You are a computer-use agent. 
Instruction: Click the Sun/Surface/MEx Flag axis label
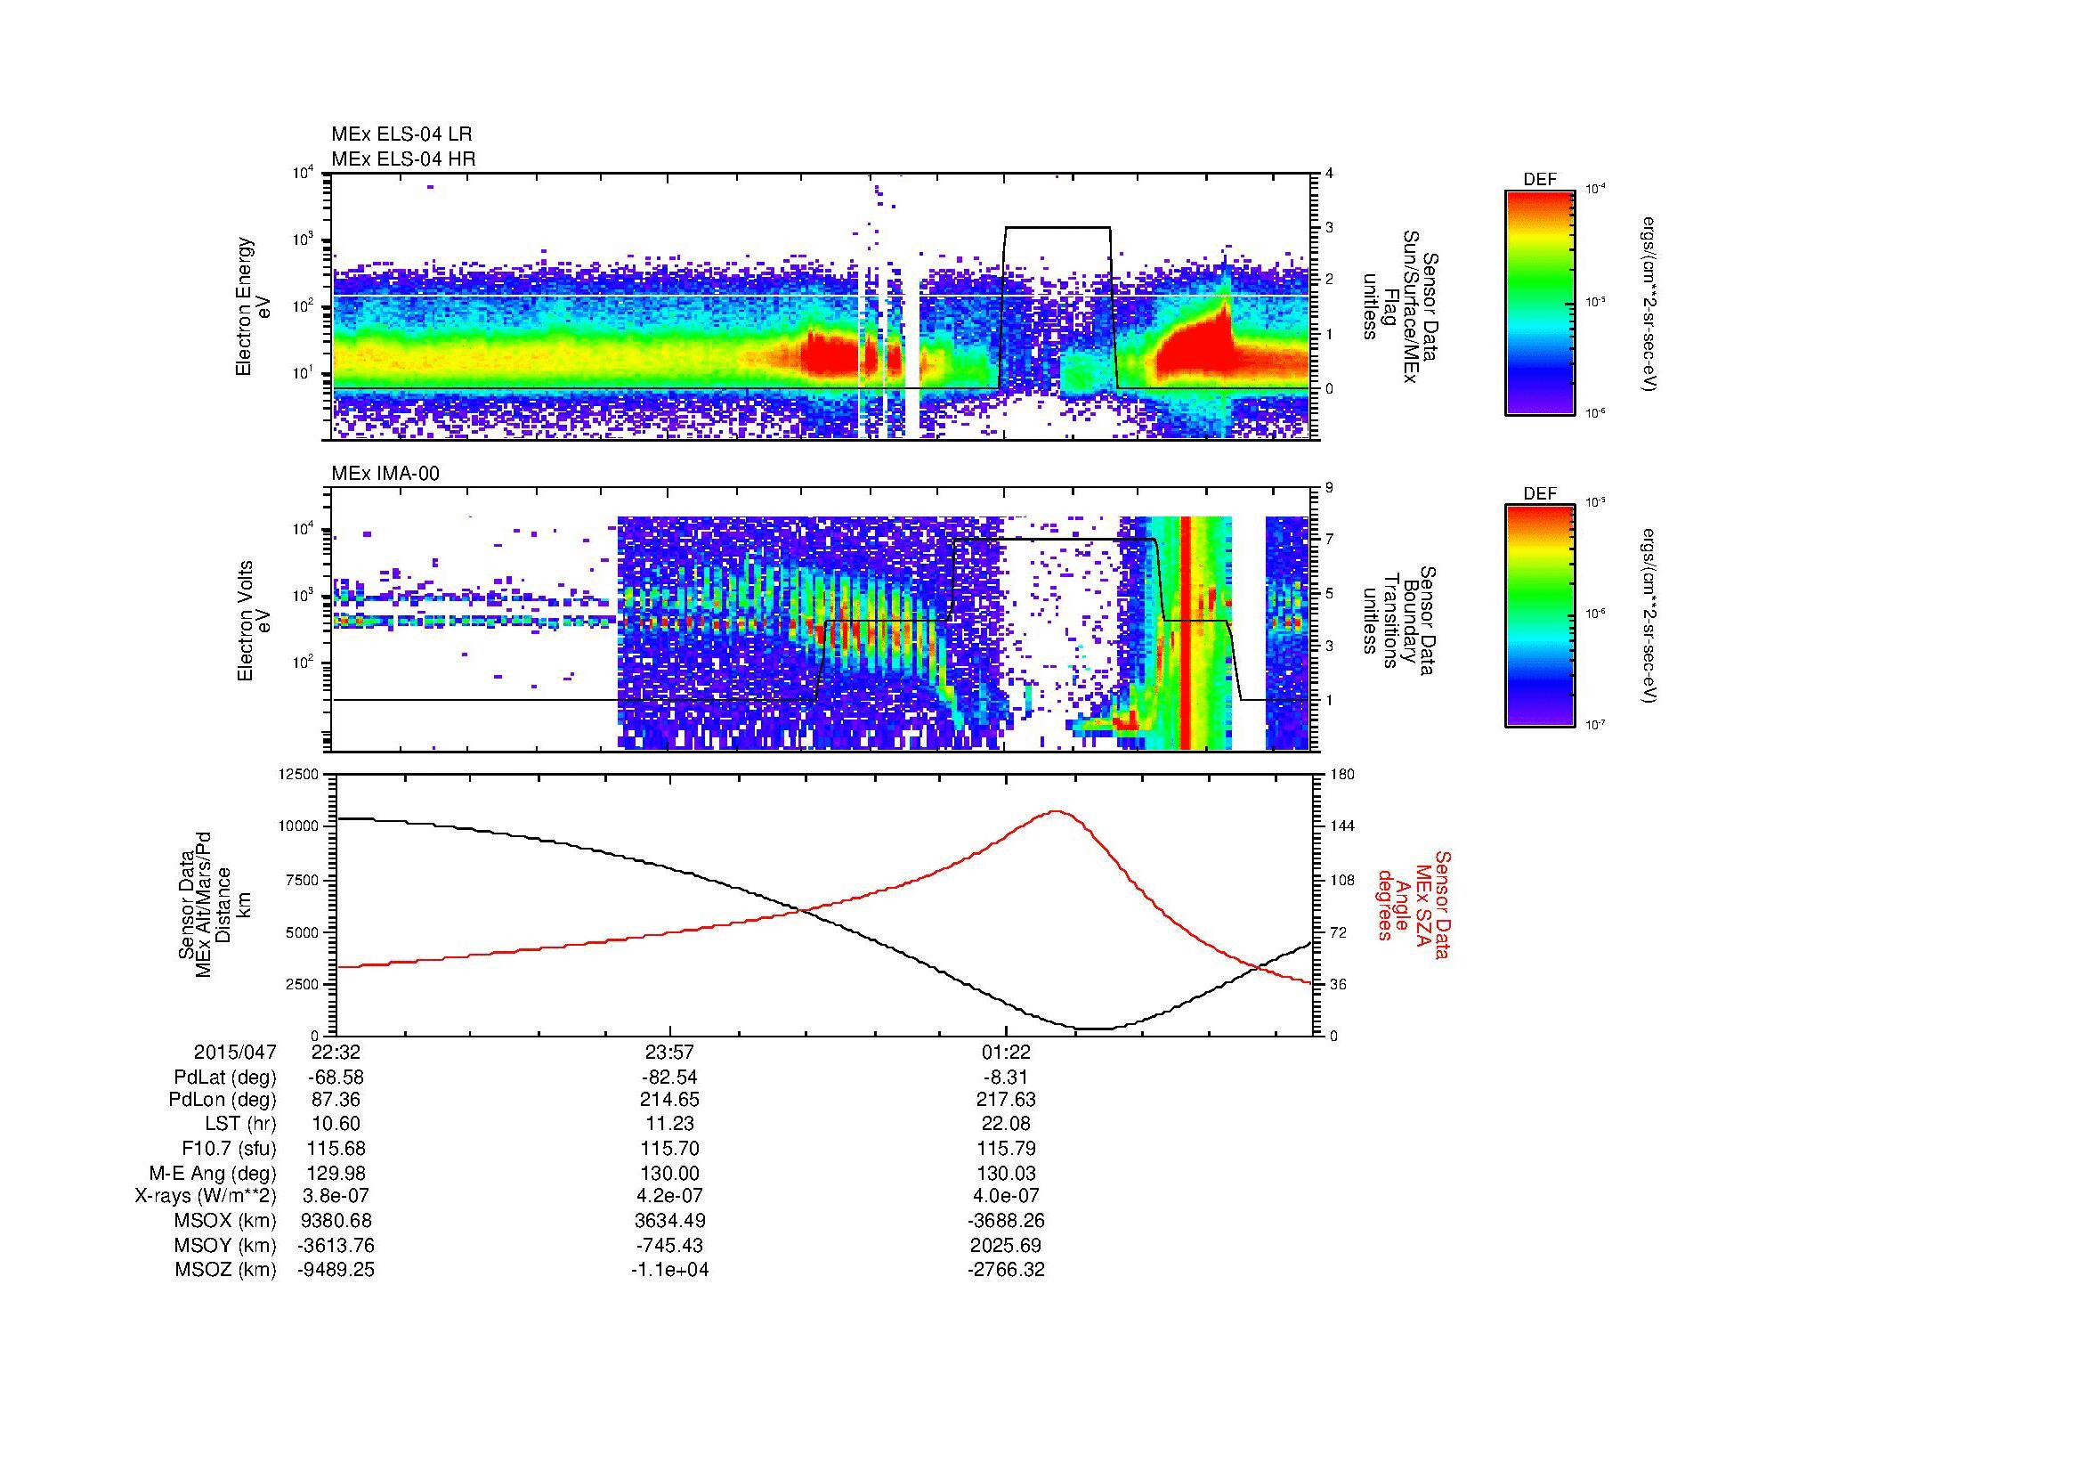(x=1401, y=306)
